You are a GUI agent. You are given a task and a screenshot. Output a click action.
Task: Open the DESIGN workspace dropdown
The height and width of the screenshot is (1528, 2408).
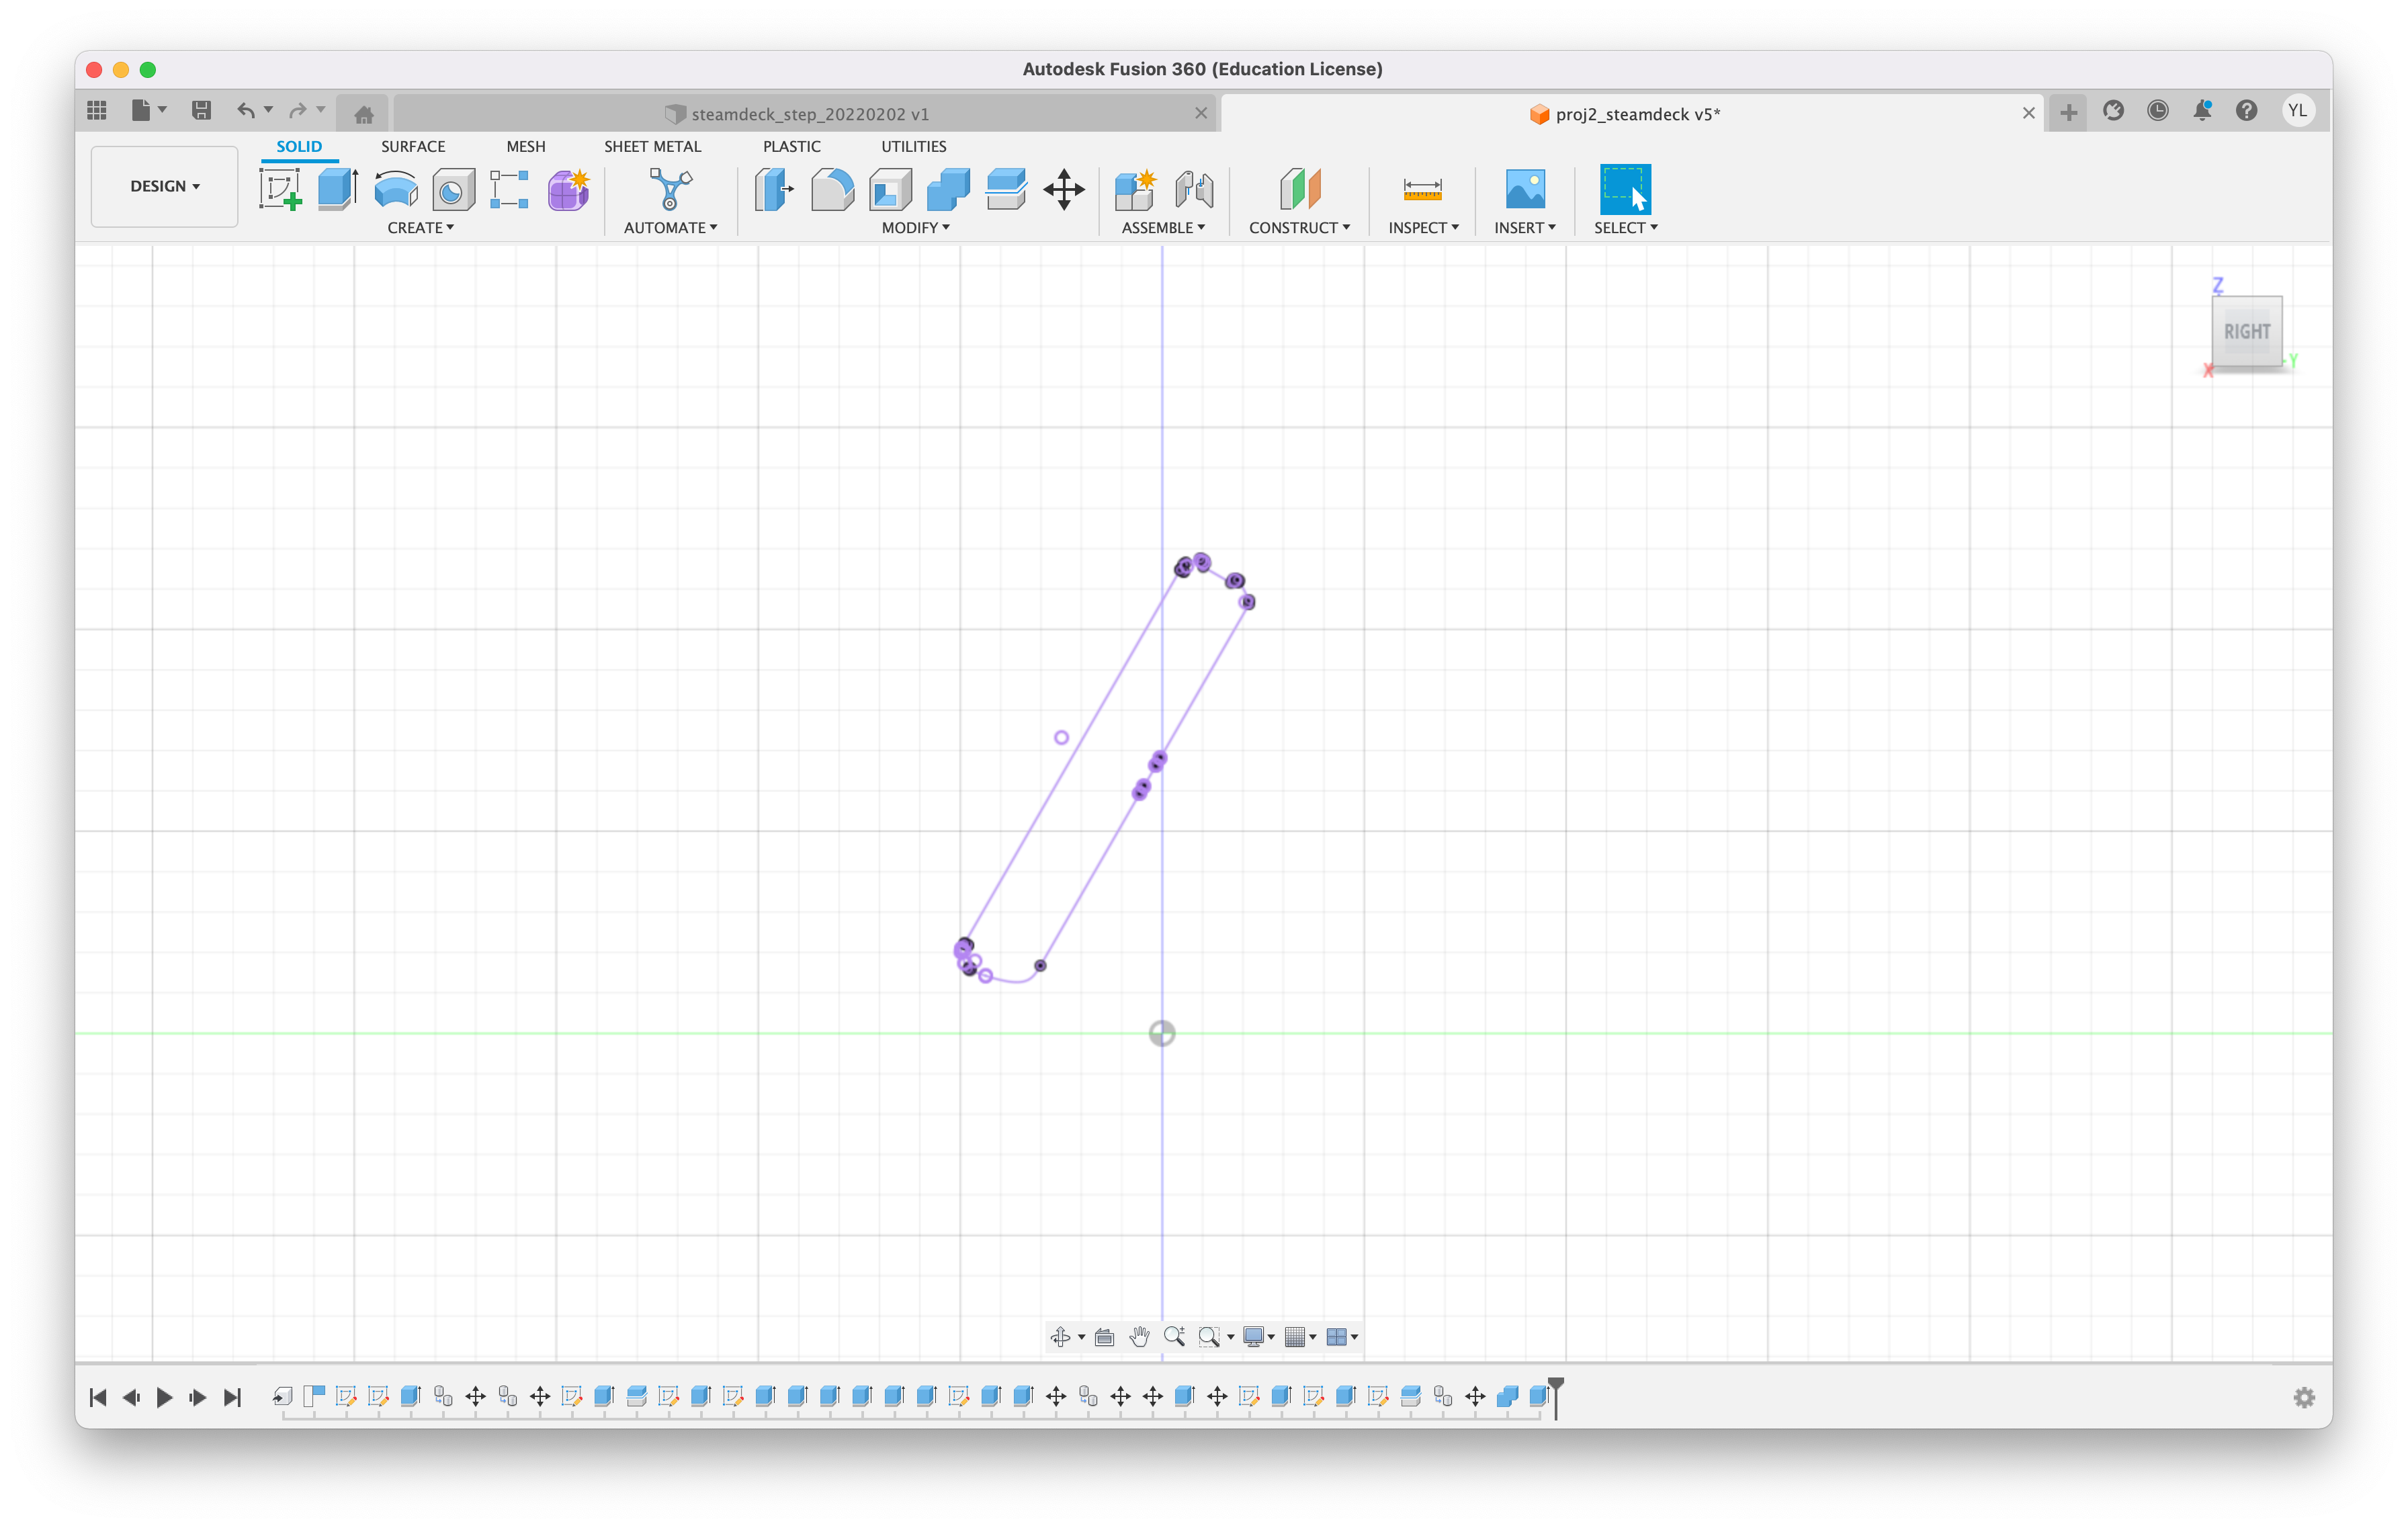(164, 186)
